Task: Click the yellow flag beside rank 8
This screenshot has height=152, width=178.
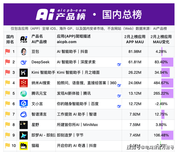Action: (x=8, y=125)
